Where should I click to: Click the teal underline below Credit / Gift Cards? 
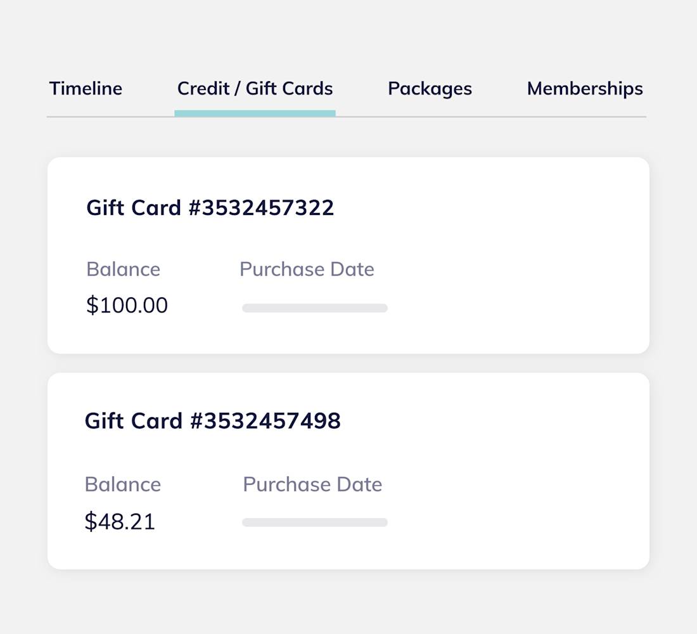click(x=255, y=114)
